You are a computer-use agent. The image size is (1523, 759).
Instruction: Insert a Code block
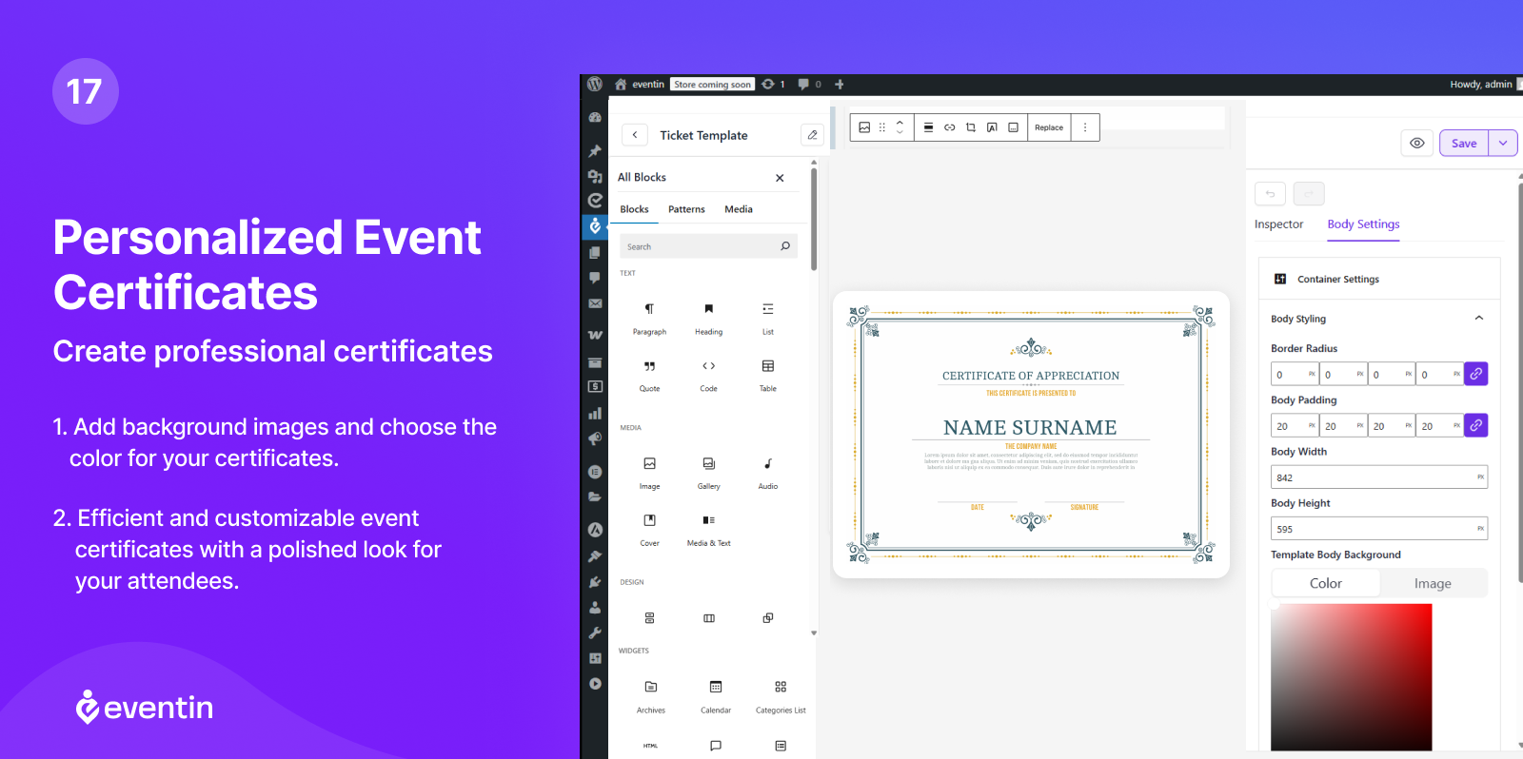tap(708, 376)
